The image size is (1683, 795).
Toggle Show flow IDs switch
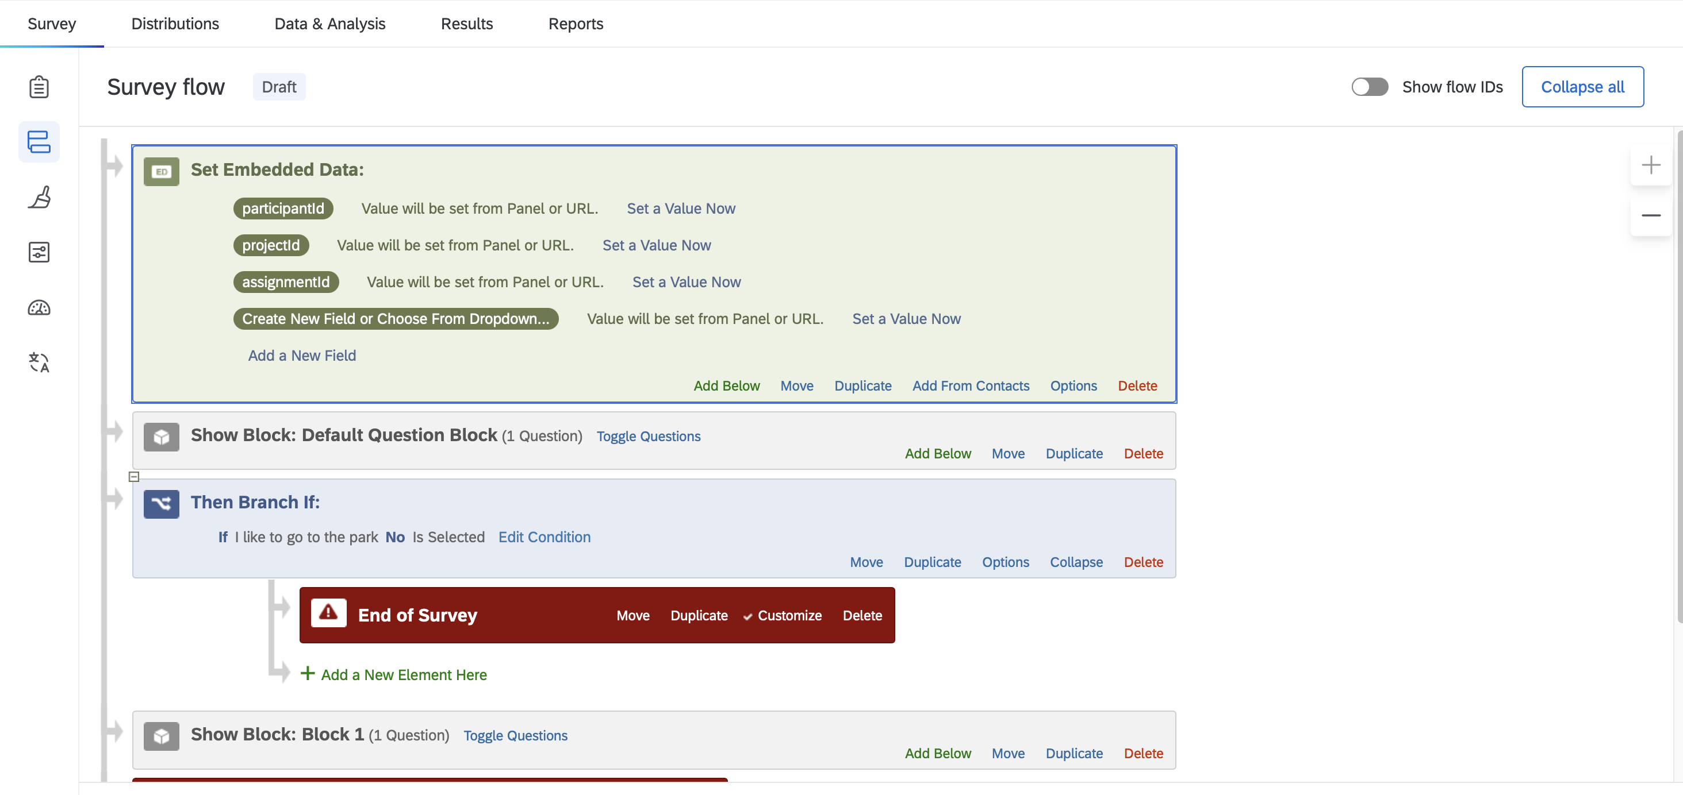pyautogui.click(x=1370, y=87)
